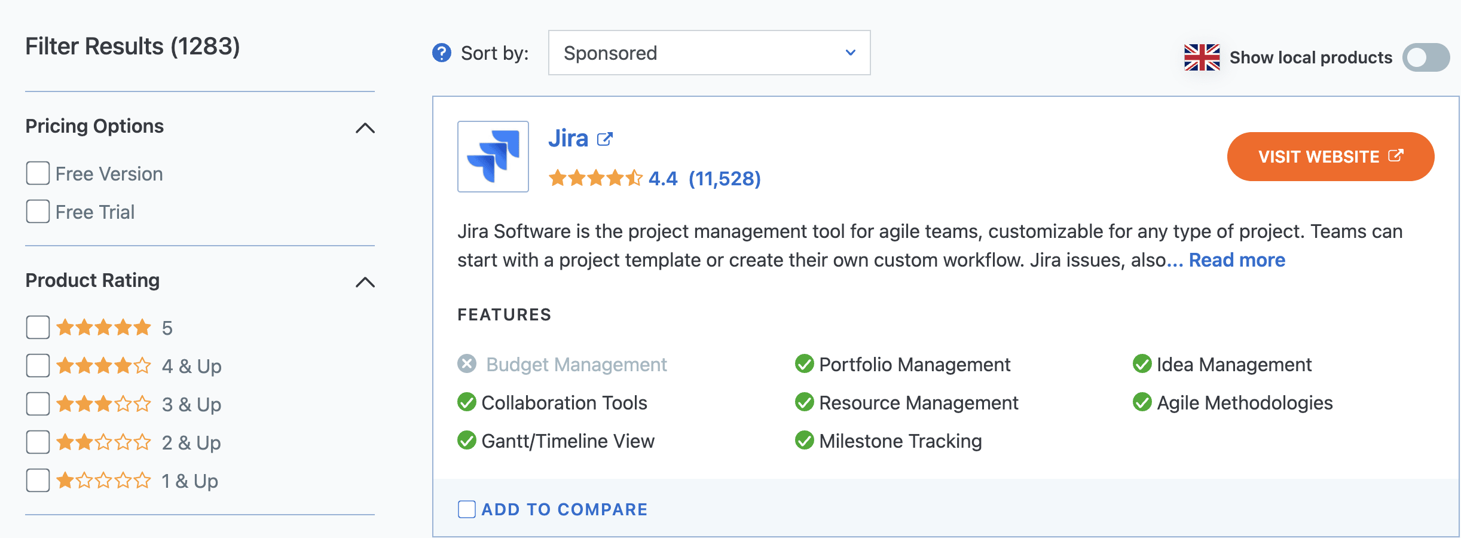This screenshot has height=538, width=1461.
Task: Toggle the Show local products switch
Action: [x=1426, y=57]
